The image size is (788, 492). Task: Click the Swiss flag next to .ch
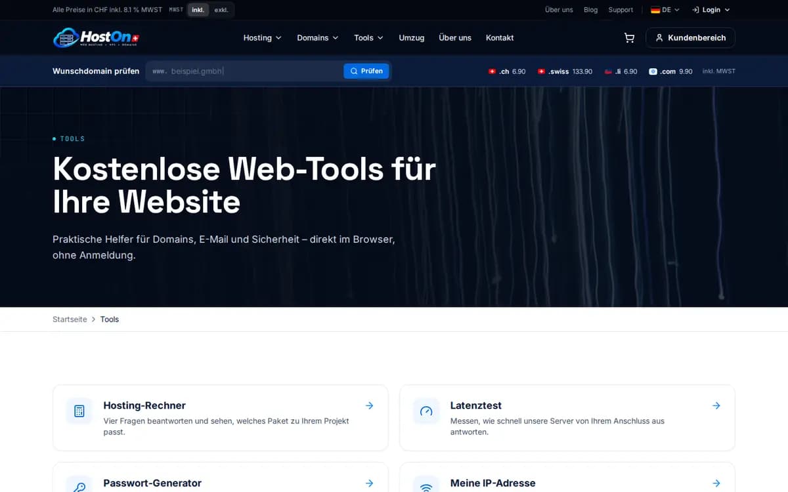492,72
